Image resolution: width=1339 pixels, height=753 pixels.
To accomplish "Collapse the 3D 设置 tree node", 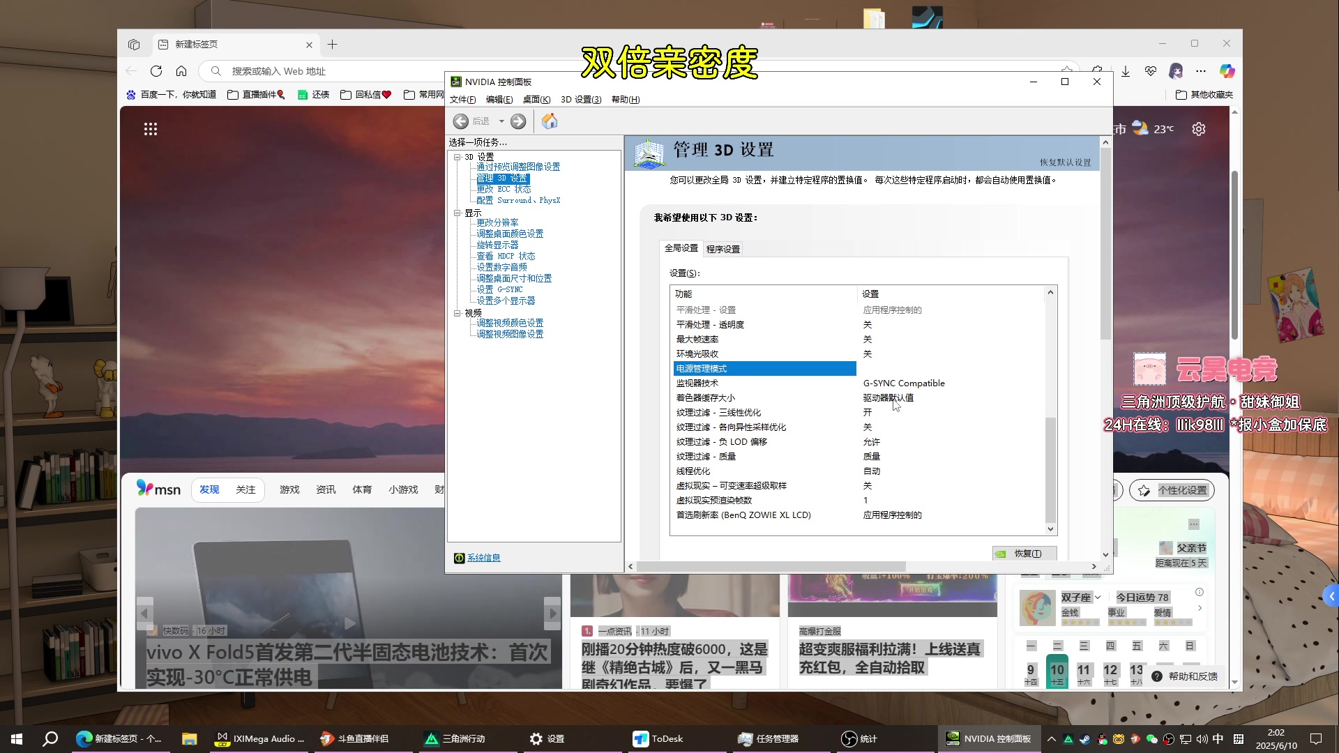I will (x=457, y=157).
